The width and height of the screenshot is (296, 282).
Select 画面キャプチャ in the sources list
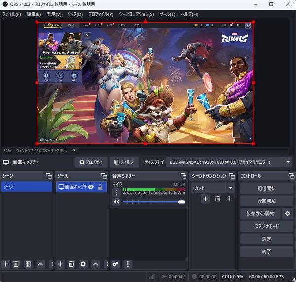(x=81, y=187)
